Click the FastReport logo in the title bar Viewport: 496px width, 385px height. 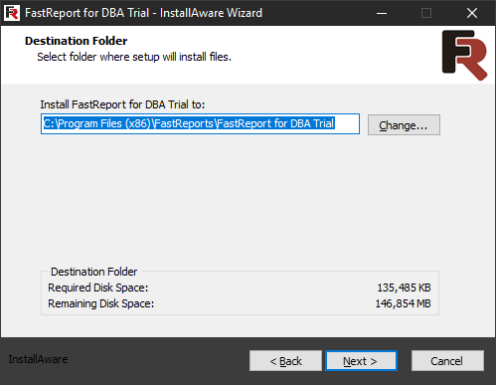12,13
